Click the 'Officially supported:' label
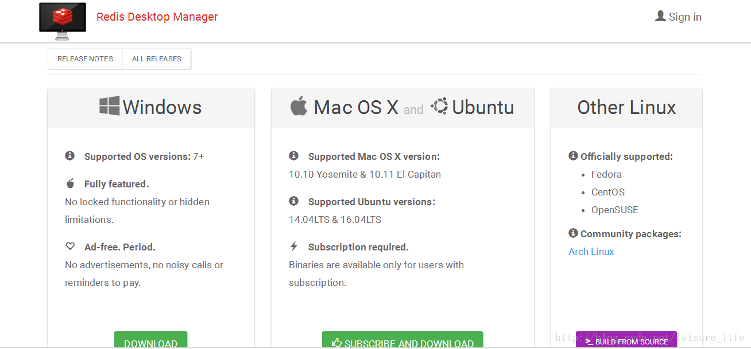751x349 pixels. click(x=626, y=156)
